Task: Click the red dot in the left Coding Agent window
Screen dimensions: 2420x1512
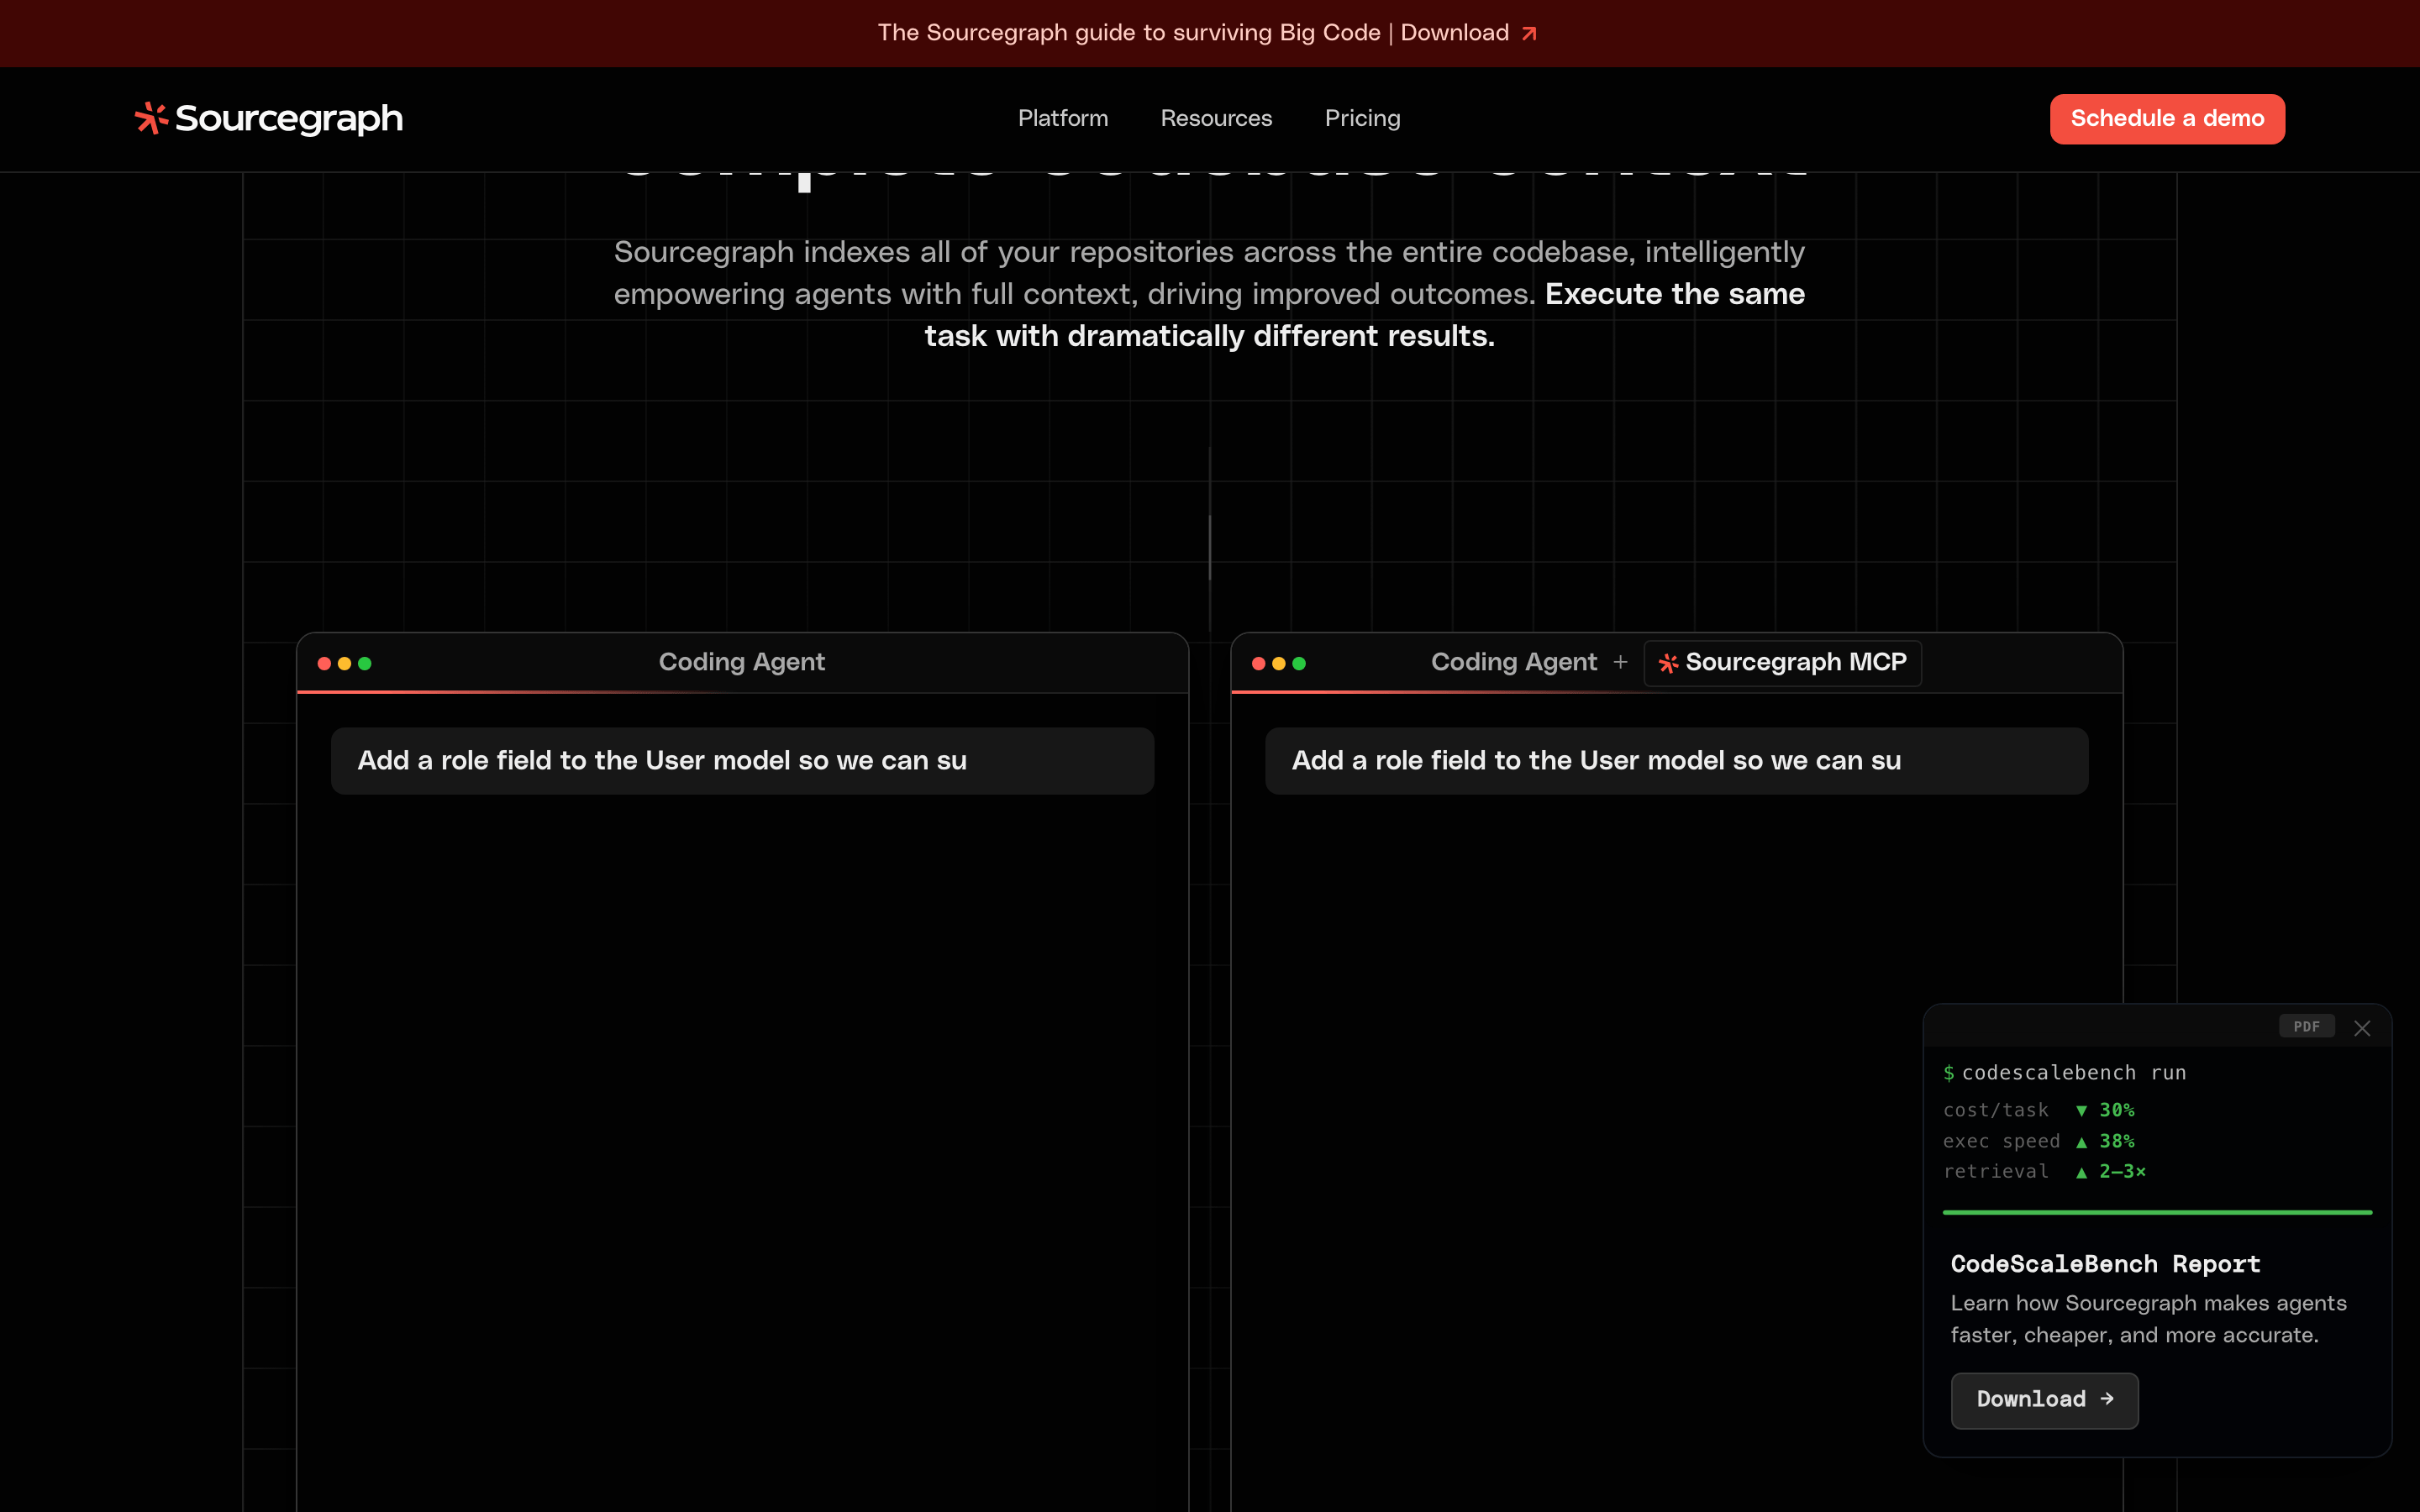Action: [x=324, y=663]
